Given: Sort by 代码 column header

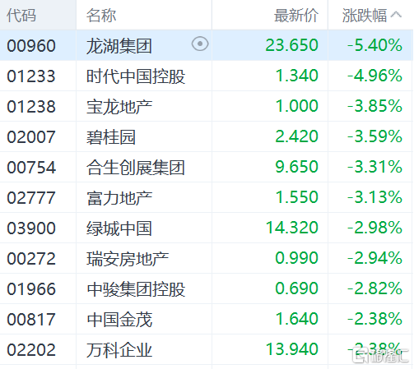Looking at the screenshot, I should point(21,15).
